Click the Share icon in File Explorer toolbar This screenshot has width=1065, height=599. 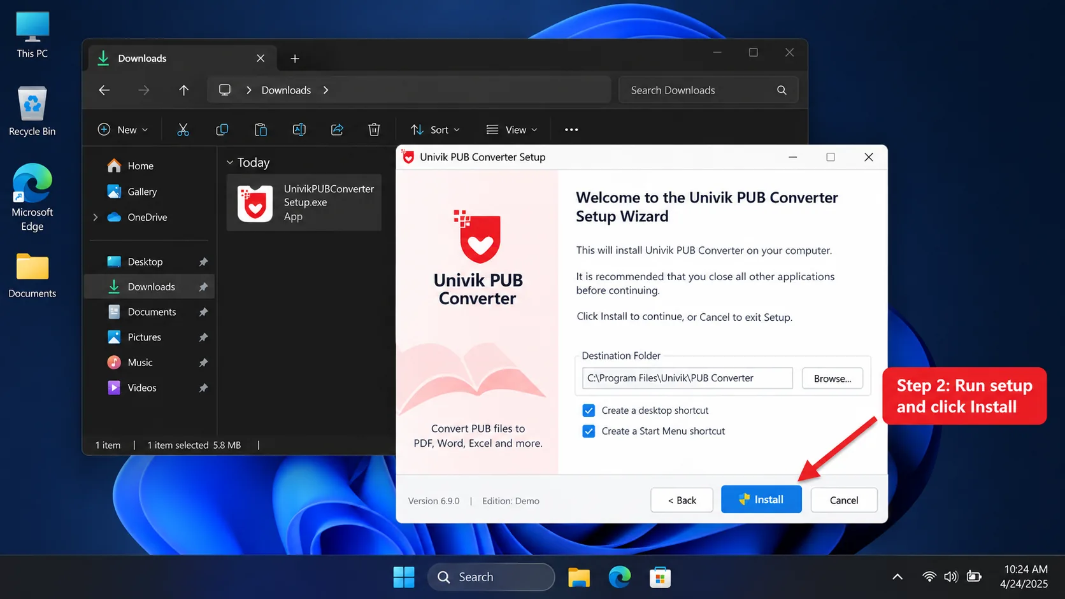pyautogui.click(x=337, y=130)
